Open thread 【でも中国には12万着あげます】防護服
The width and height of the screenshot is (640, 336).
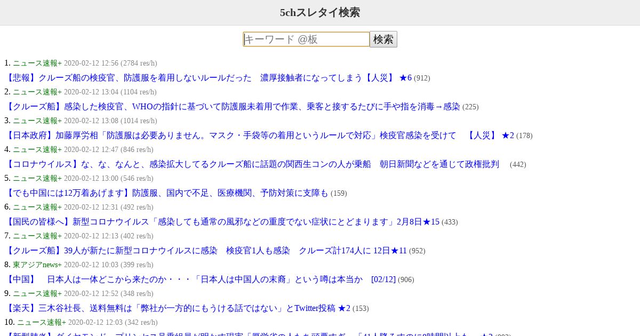pos(166,193)
